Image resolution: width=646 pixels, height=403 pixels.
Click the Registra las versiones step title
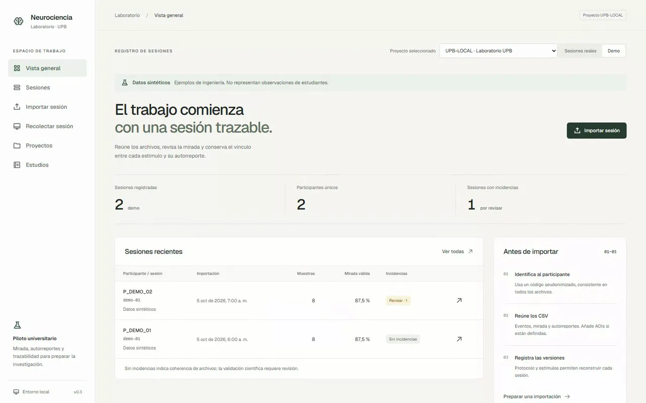tap(540, 358)
